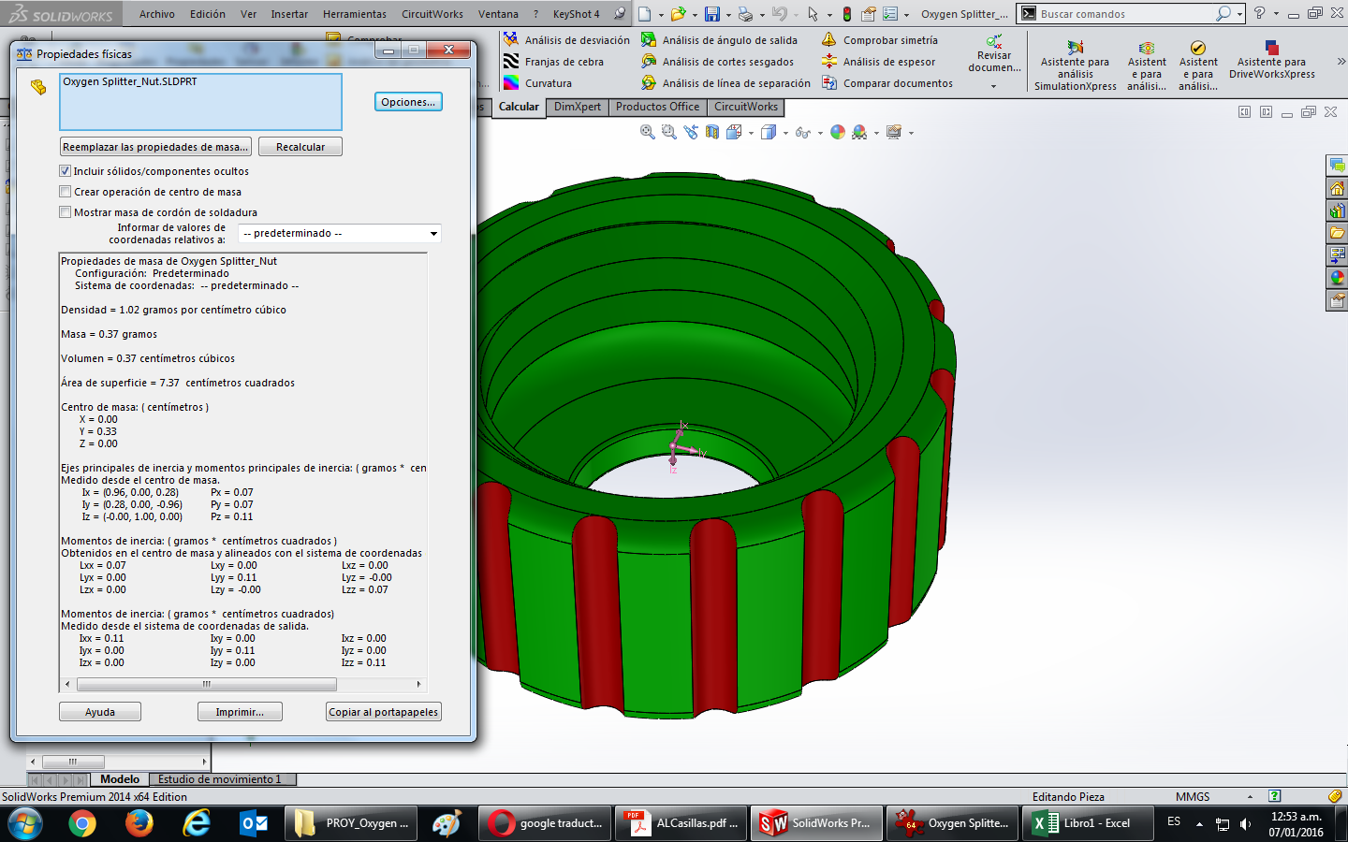The height and width of the screenshot is (842, 1348).
Task: Open Análisis de cortes sesgados
Action: click(x=717, y=62)
